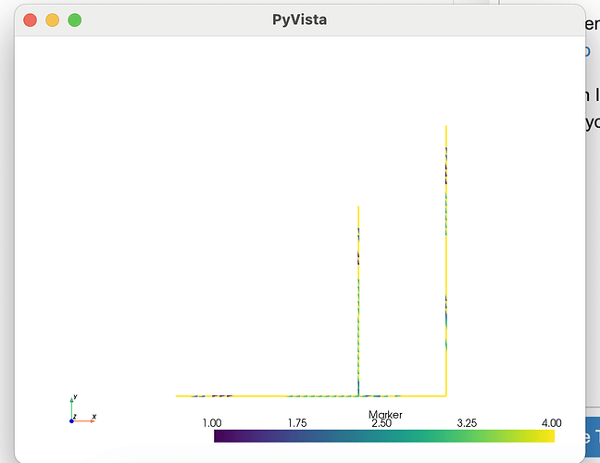Click the shorter vertical yellow mesh line
The image size is (600, 463).
[358, 301]
